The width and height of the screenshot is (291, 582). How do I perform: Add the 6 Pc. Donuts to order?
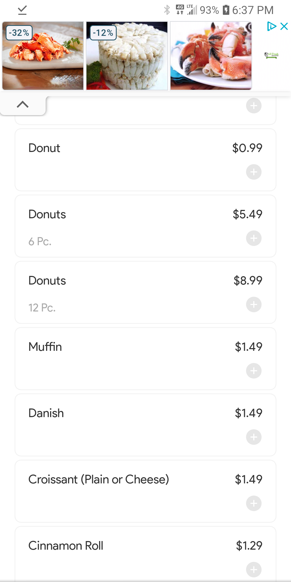(254, 238)
